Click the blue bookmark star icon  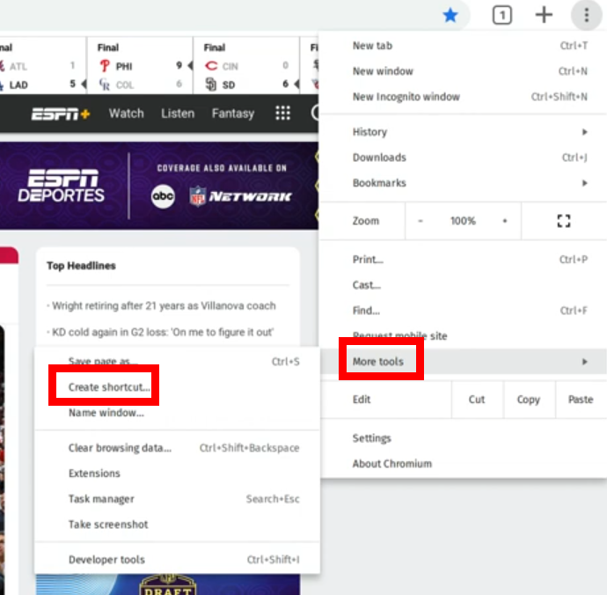tap(450, 15)
